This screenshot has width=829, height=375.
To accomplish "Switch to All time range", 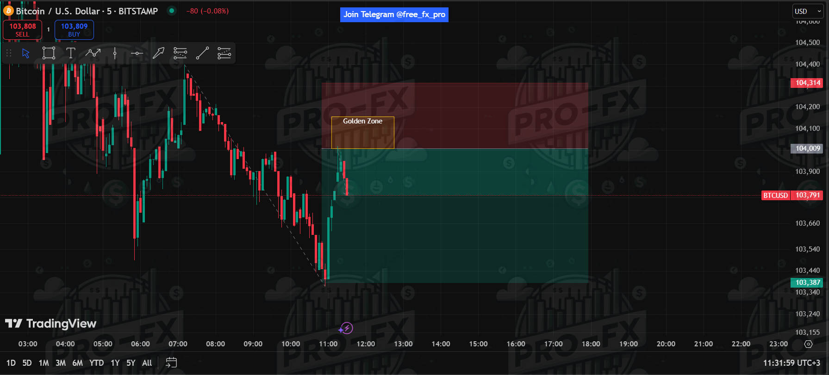I will (x=147, y=363).
